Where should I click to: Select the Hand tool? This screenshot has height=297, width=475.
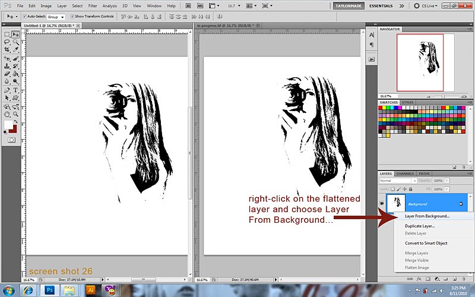pos(7,113)
